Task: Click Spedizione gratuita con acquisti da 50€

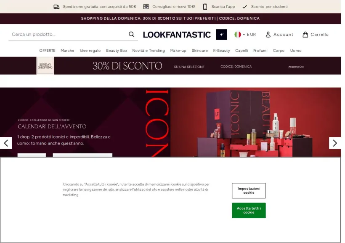Action: click(x=99, y=7)
